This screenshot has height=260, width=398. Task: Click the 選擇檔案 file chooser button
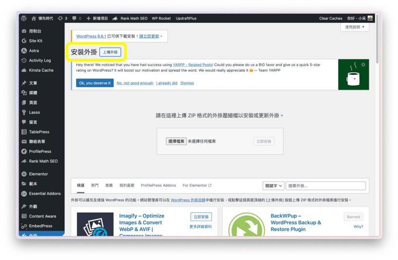[x=176, y=141]
